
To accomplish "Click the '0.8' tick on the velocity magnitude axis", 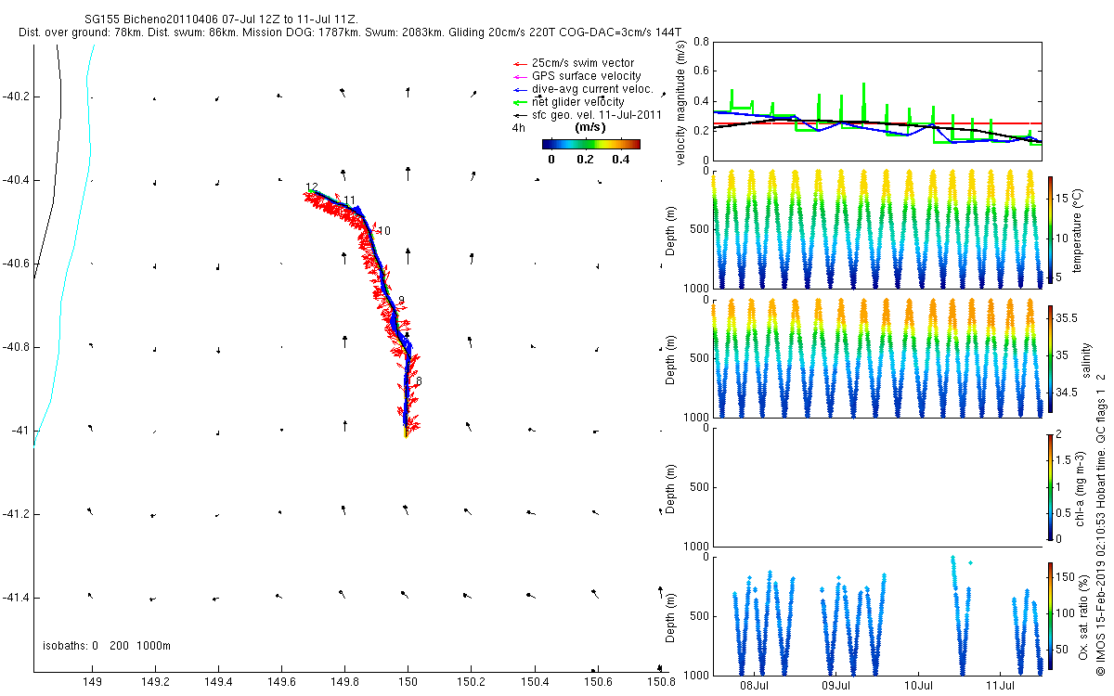I will [701, 42].
